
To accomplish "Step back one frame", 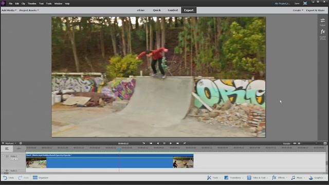I will (x=158, y=143).
